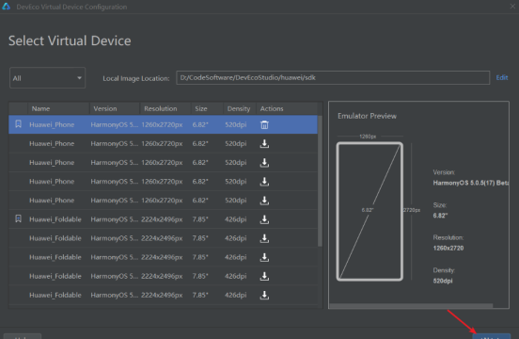Screen dimensions: 519x339
Task: Click the device list vertical scrollbar
Action: pos(320,181)
